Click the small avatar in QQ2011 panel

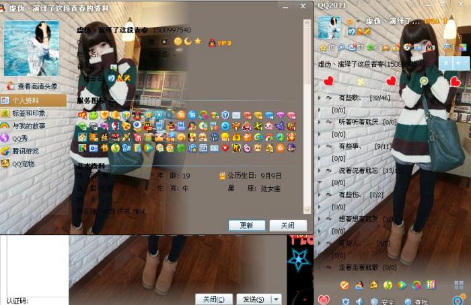pyautogui.click(x=329, y=28)
